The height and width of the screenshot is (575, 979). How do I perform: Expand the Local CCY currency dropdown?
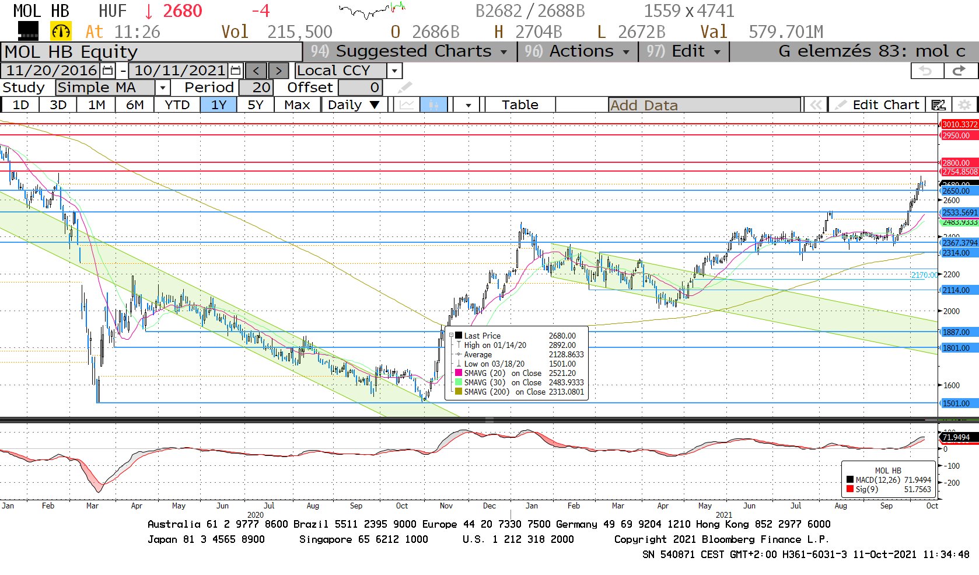click(395, 71)
